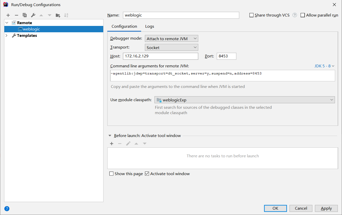Sort configurations alphabetically

pos(66,15)
